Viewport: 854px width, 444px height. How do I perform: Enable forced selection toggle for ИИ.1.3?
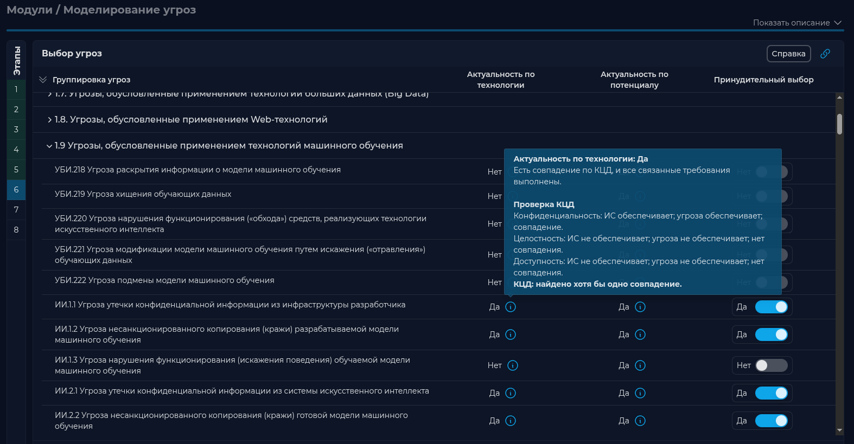(x=771, y=365)
